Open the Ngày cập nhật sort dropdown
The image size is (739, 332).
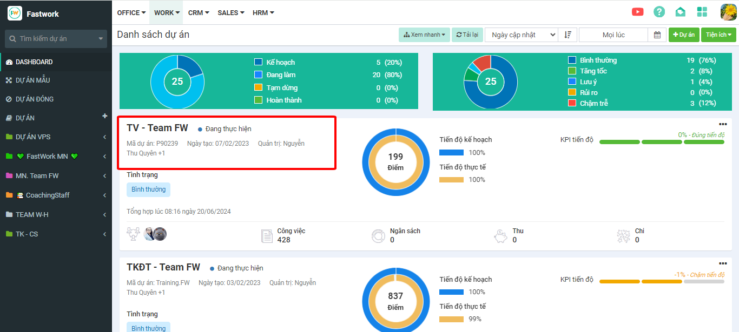521,35
